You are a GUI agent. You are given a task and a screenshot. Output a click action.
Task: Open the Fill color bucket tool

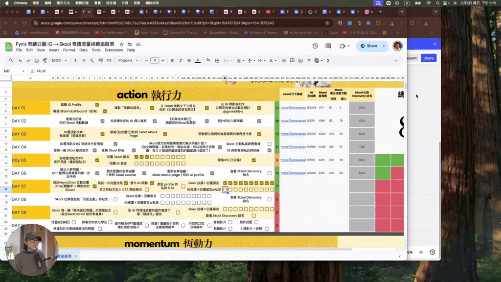pyautogui.click(x=208, y=60)
